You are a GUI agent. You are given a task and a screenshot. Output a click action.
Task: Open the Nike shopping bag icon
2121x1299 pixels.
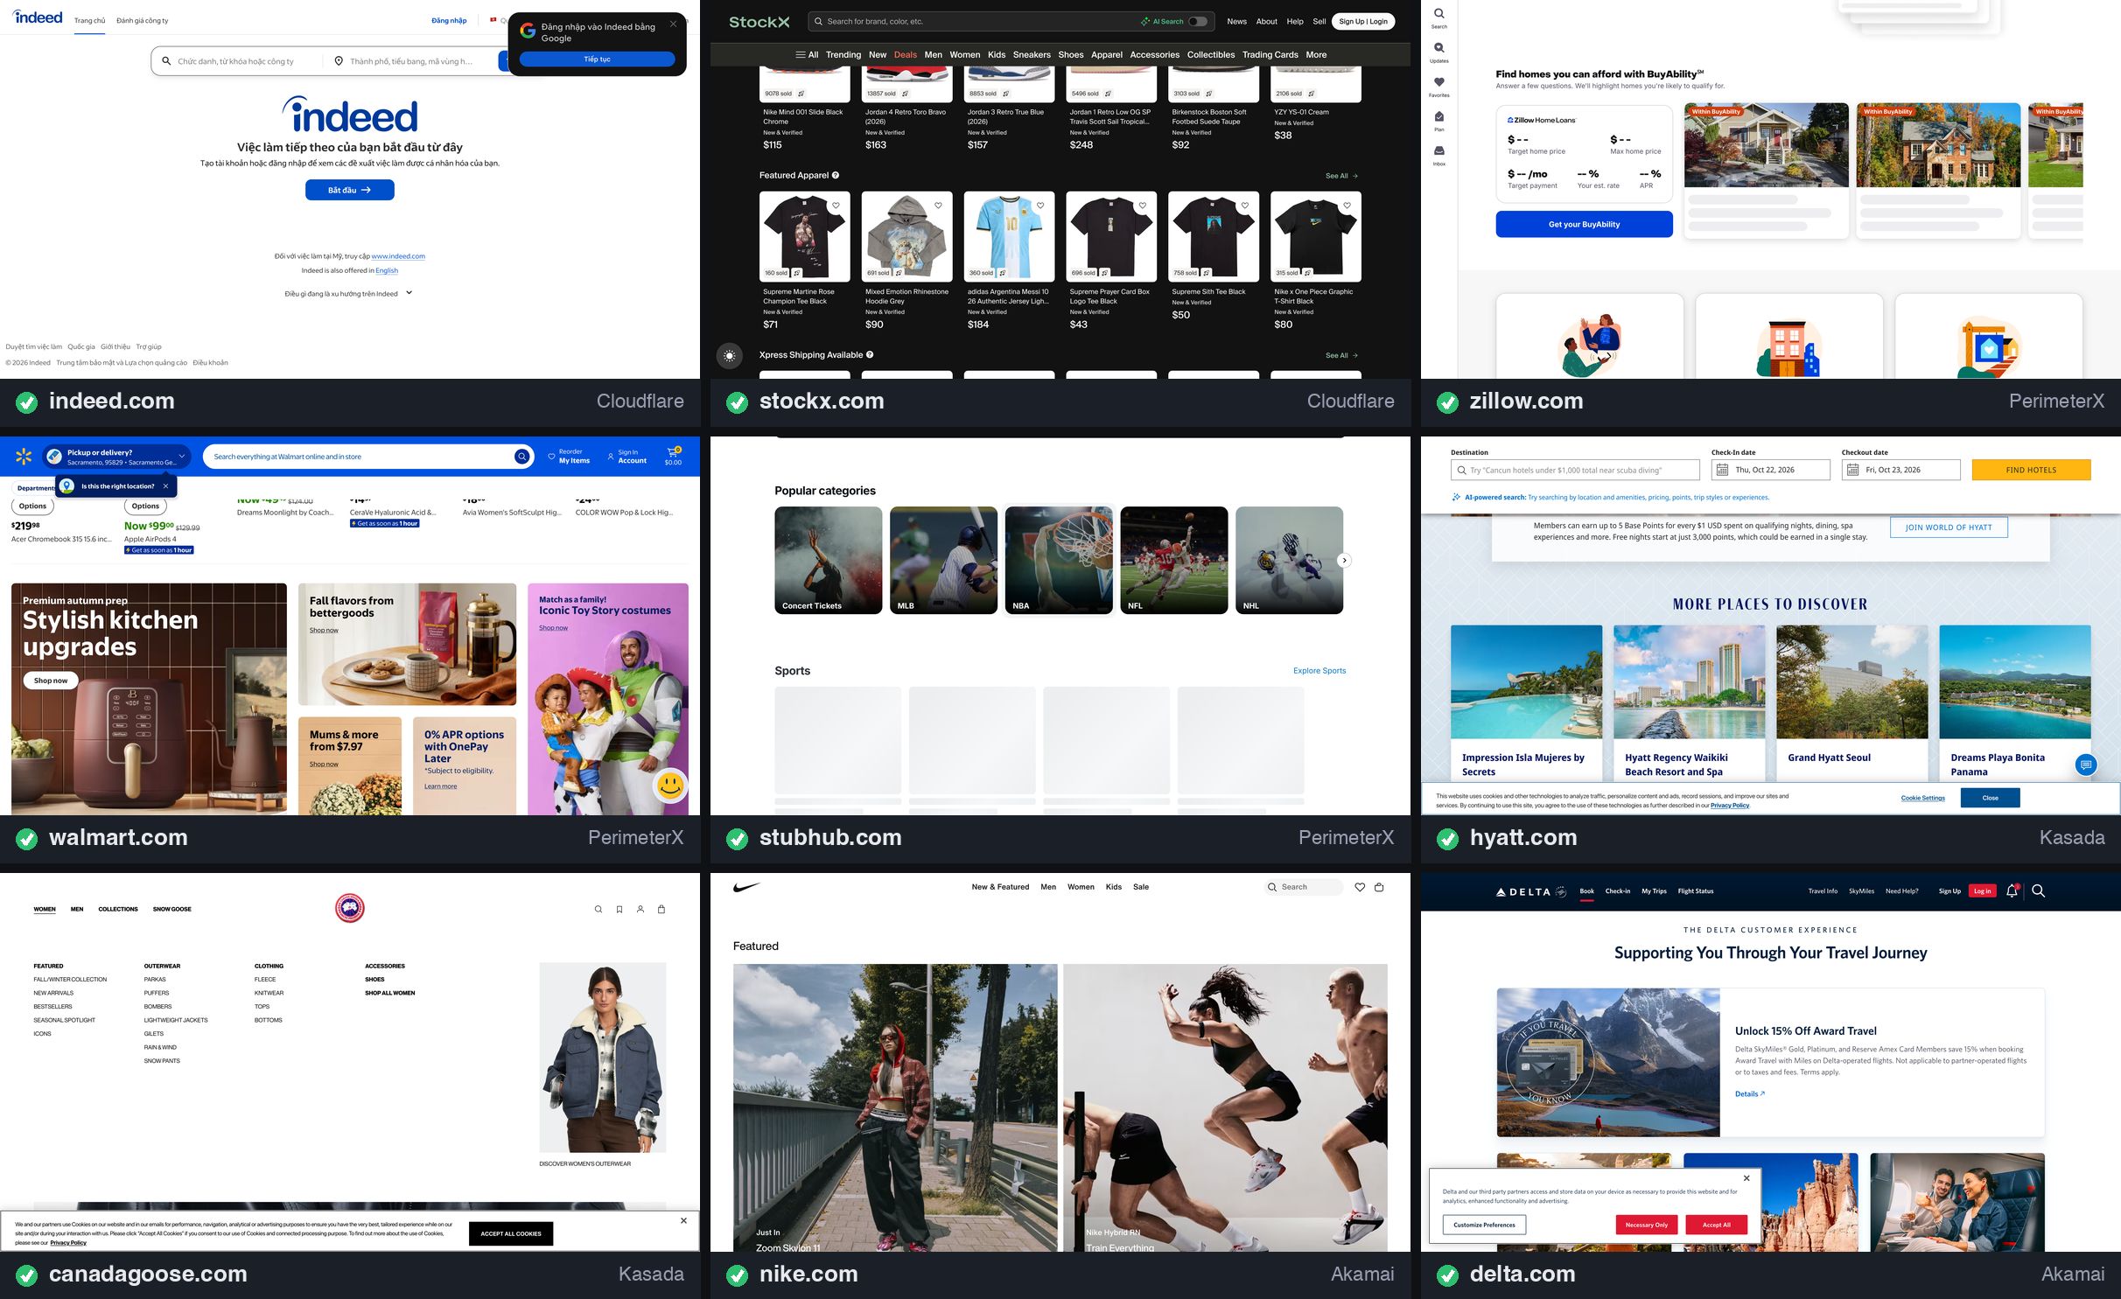click(x=1379, y=887)
